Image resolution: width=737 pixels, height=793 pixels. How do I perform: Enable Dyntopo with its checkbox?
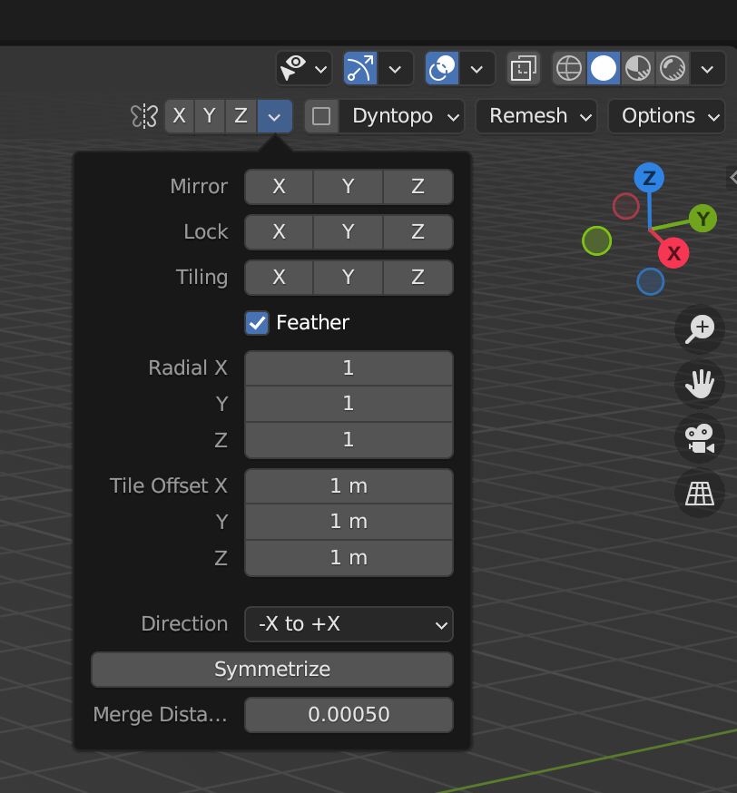(322, 116)
